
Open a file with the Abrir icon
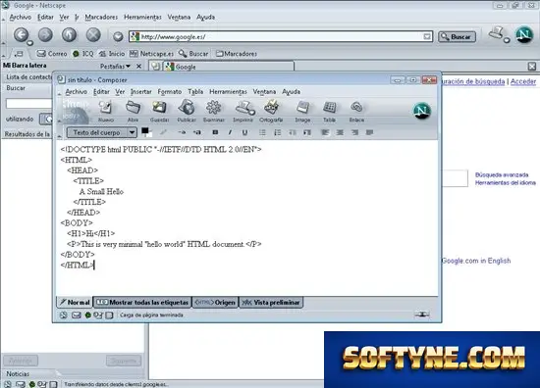[133, 111]
